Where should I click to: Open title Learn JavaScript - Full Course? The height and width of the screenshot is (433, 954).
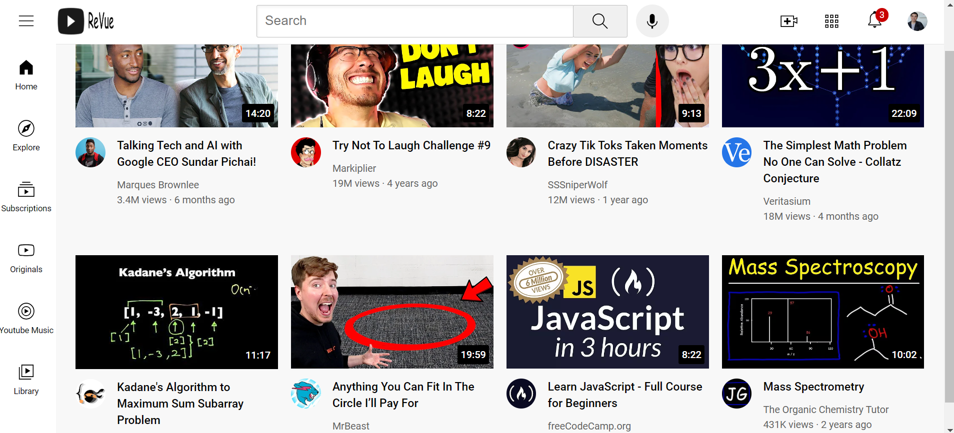[x=625, y=395]
